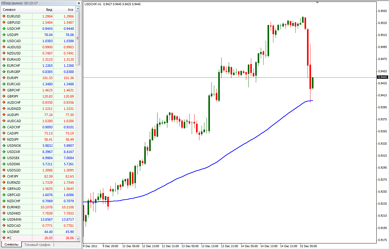Click the red down-arrow icon beside EURAUD

[4, 59]
